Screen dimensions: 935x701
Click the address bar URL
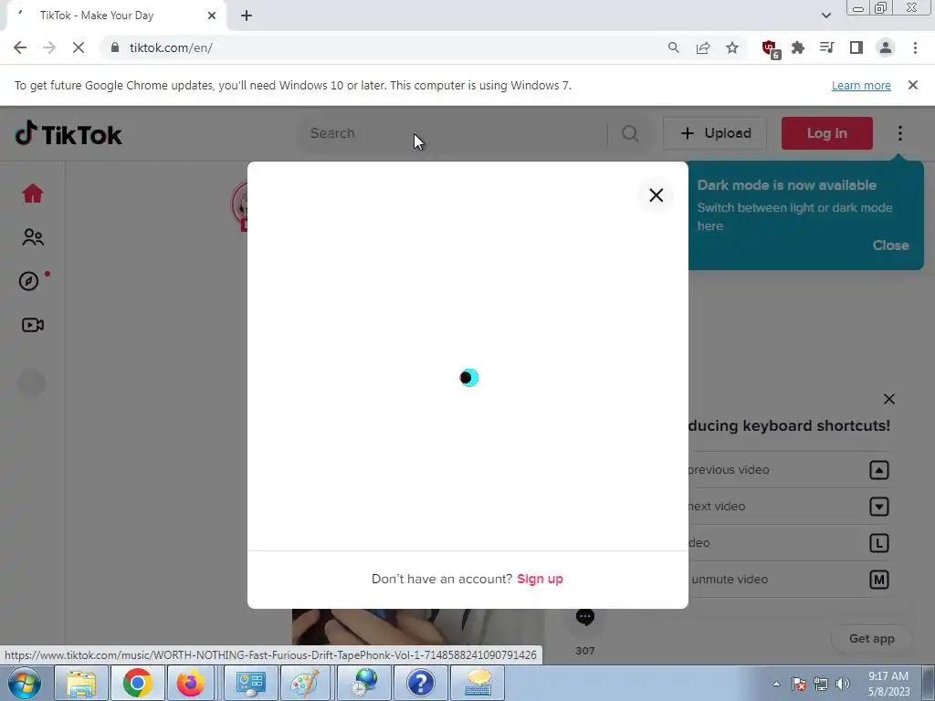(171, 47)
